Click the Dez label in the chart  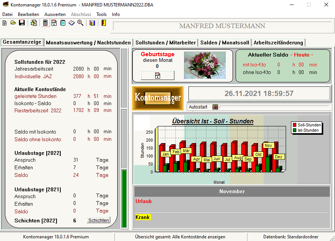coord(278,157)
